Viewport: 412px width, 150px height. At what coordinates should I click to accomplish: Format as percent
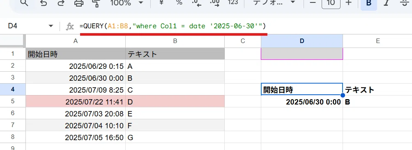(179, 2)
